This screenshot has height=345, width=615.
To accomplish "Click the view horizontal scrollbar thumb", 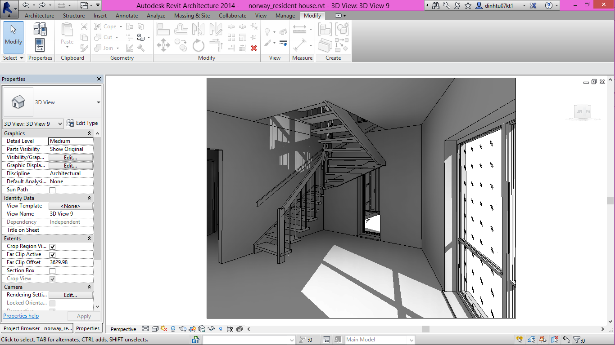I will [x=425, y=329].
